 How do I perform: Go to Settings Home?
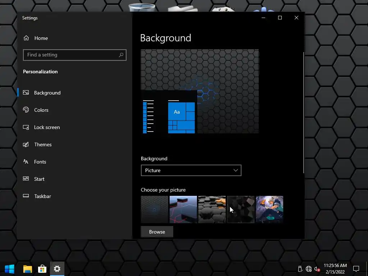pyautogui.click(x=41, y=38)
